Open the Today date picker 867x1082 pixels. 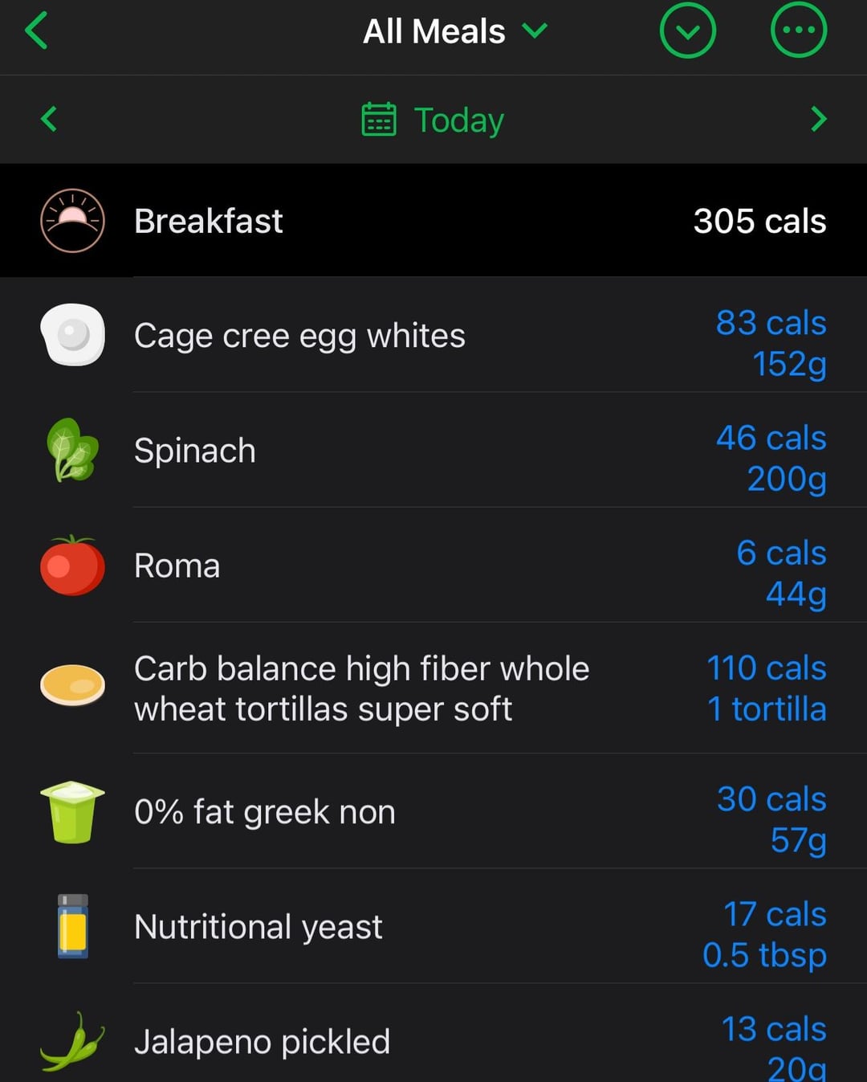(x=433, y=120)
